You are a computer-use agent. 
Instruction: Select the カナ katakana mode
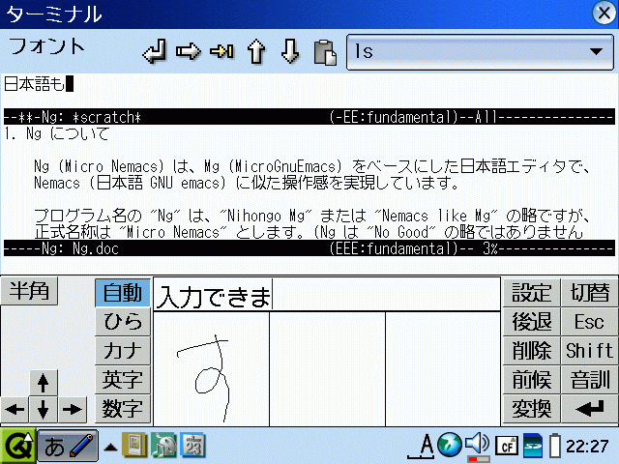coord(123,350)
